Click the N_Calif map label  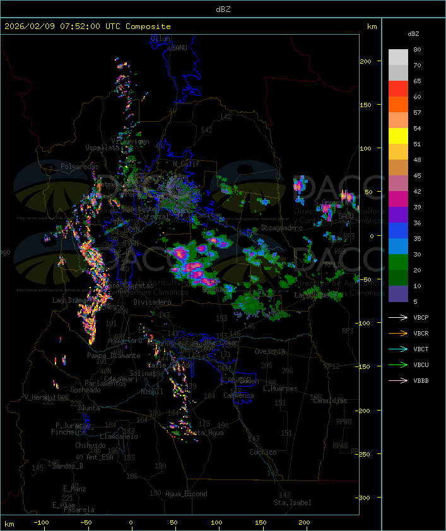(x=186, y=164)
